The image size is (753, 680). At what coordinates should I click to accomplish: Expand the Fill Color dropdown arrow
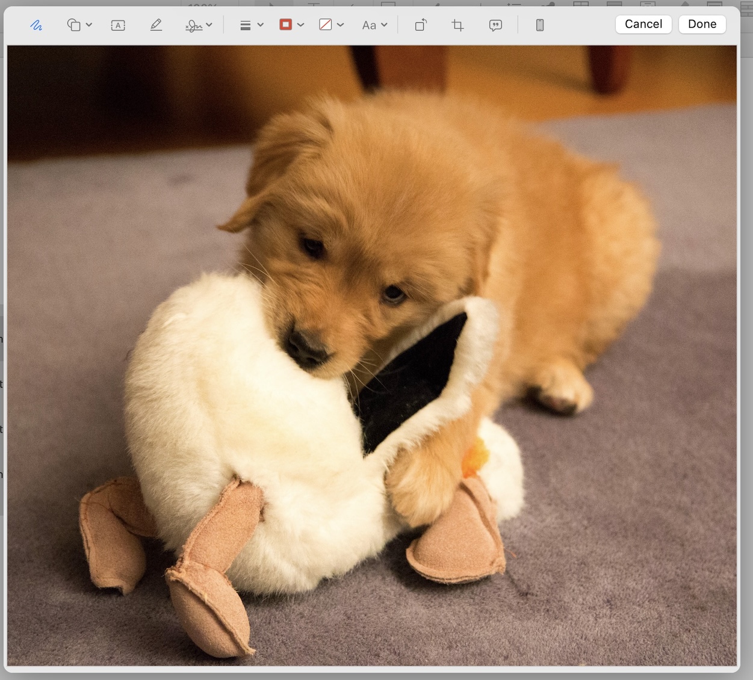click(x=340, y=25)
